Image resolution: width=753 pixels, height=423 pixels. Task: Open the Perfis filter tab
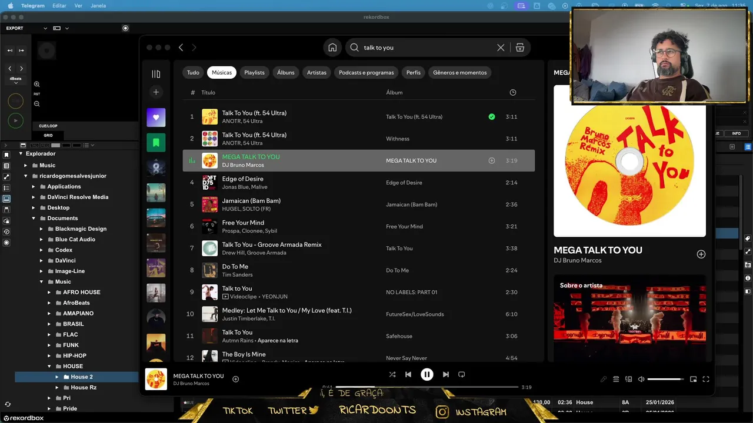(414, 72)
